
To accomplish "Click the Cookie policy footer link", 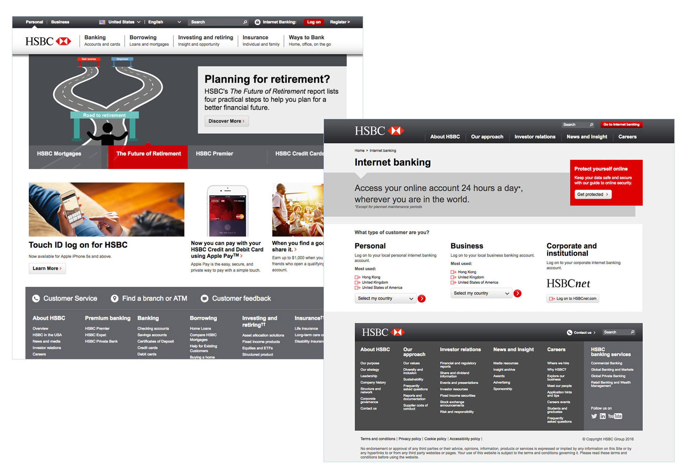I will (435, 439).
